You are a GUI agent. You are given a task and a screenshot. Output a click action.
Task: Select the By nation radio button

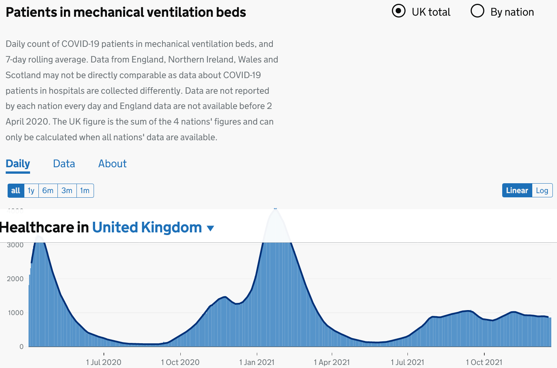(477, 11)
